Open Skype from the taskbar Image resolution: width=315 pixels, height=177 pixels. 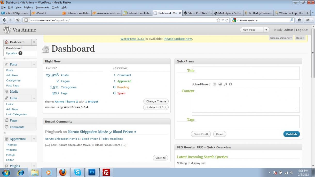(77, 172)
